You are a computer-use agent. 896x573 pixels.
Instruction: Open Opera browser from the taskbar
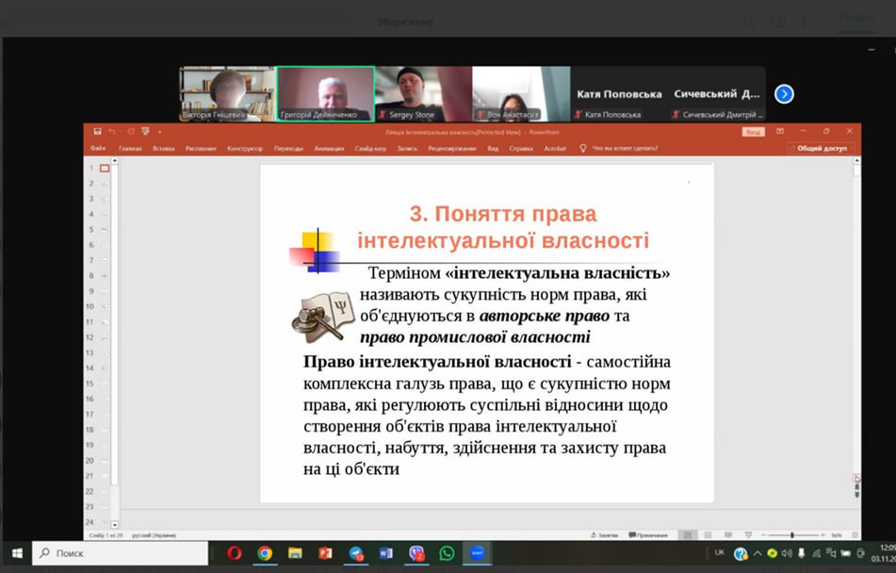[235, 553]
